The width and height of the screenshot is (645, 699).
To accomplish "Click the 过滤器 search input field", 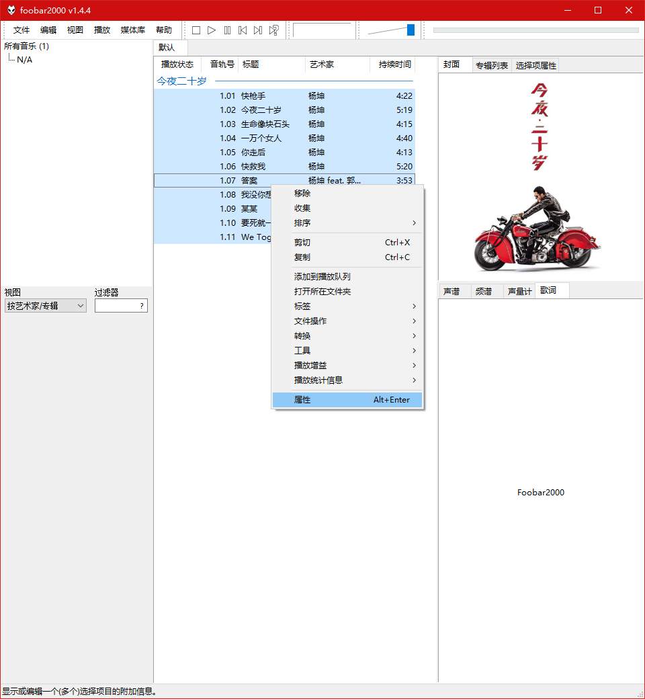I will coord(116,306).
